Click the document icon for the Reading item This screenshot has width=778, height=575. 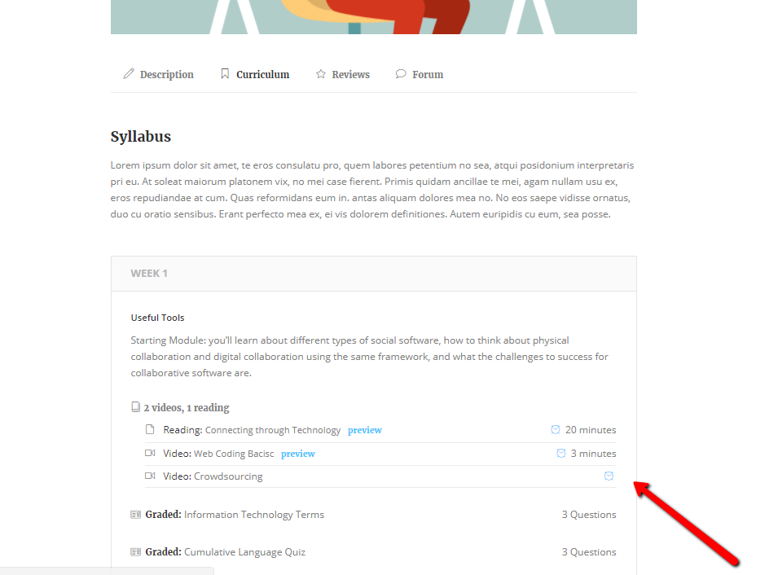(150, 430)
